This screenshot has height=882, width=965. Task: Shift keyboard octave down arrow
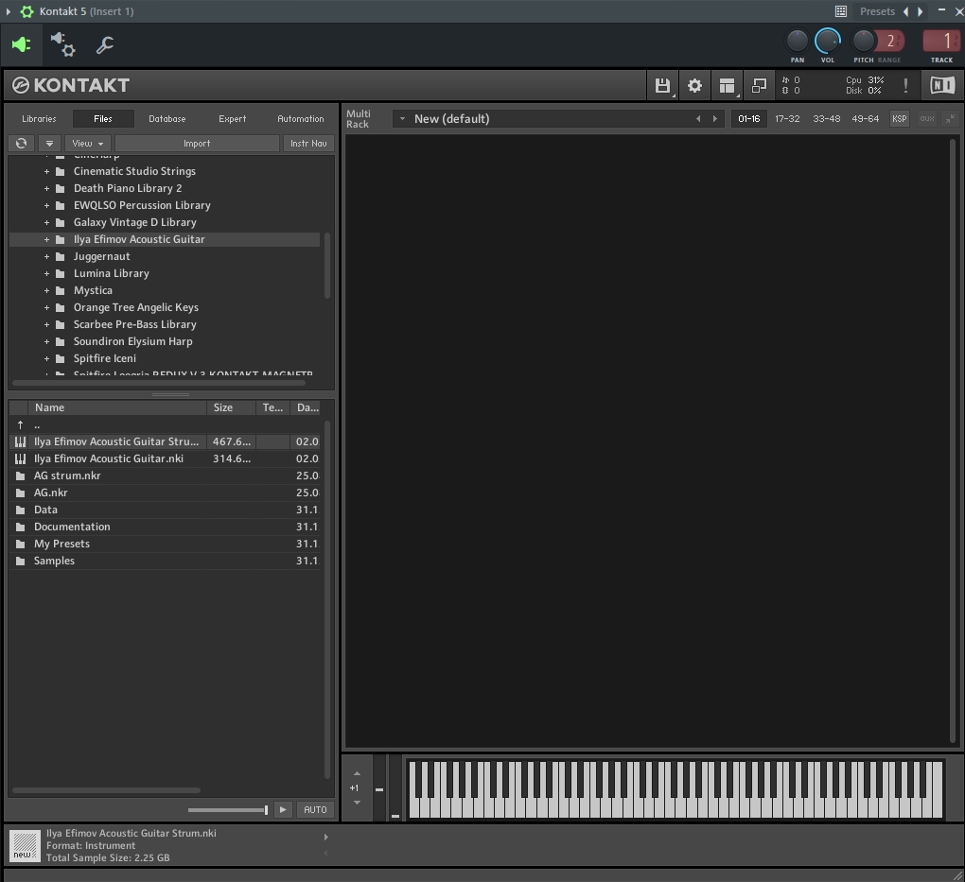click(x=357, y=803)
